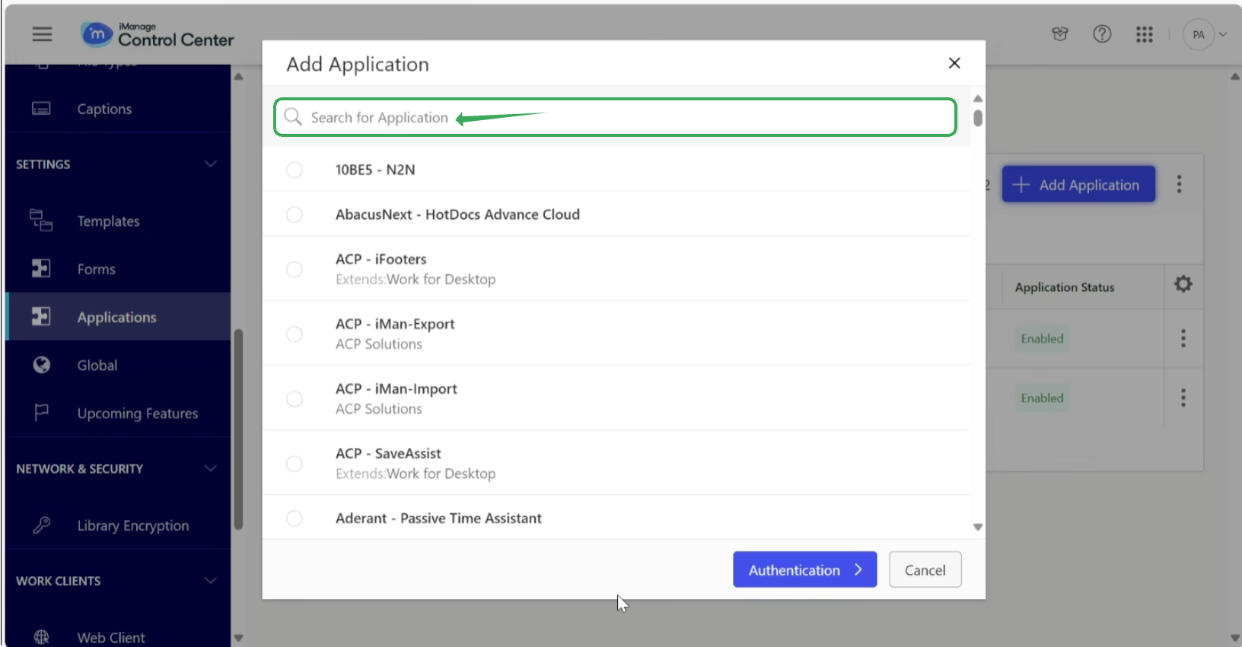Screen dimensions: 1242x647
Task: Click the main page scroll-down arrow
Action: click(1235, 638)
